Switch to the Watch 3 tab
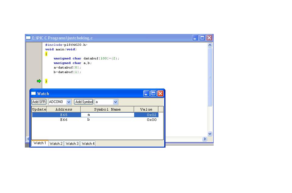The width and height of the screenshot is (292, 193). 72,144
